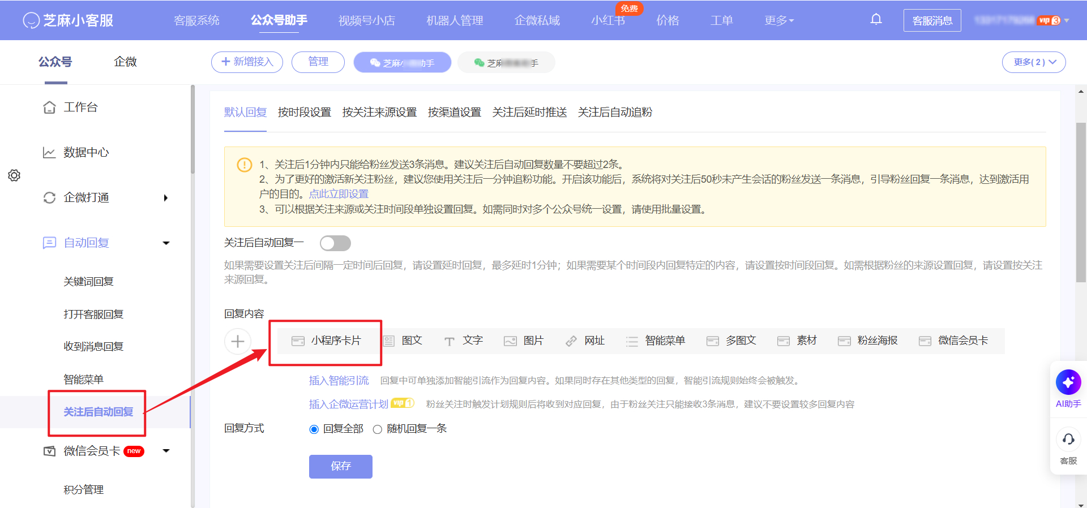Open the 点此立即设置 link
1087x508 pixels.
pos(339,194)
